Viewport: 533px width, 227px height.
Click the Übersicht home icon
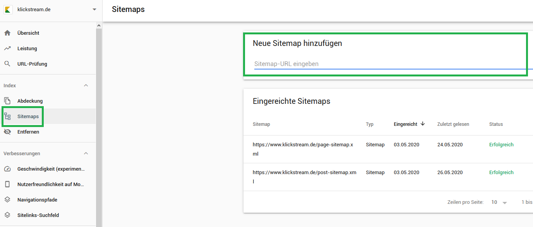click(8, 33)
